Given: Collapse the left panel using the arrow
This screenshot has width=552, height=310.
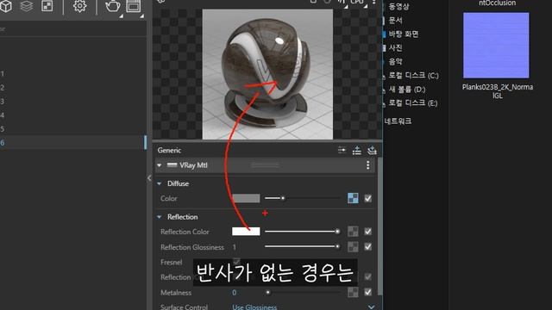Looking at the screenshot, I should (149, 178).
